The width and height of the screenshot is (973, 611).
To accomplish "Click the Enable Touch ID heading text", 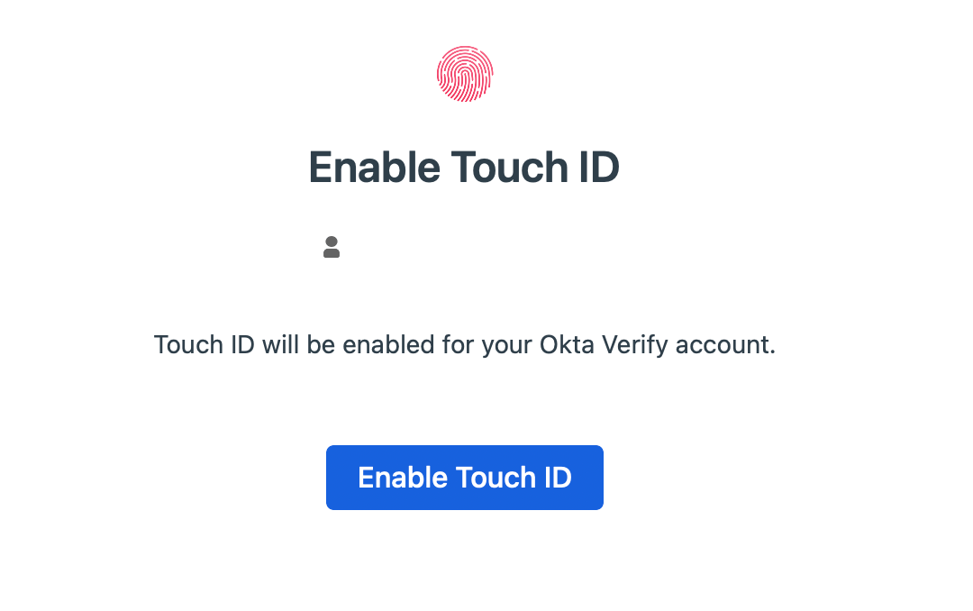I will pos(465,167).
